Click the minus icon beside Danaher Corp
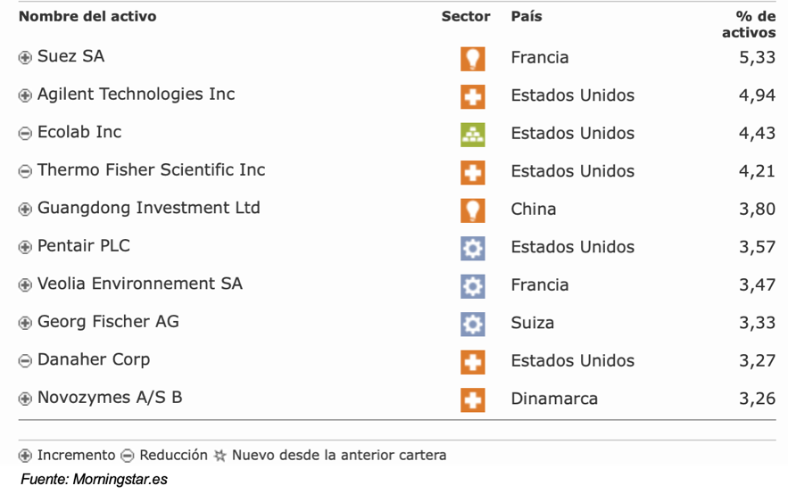The width and height of the screenshot is (788, 494). point(25,361)
